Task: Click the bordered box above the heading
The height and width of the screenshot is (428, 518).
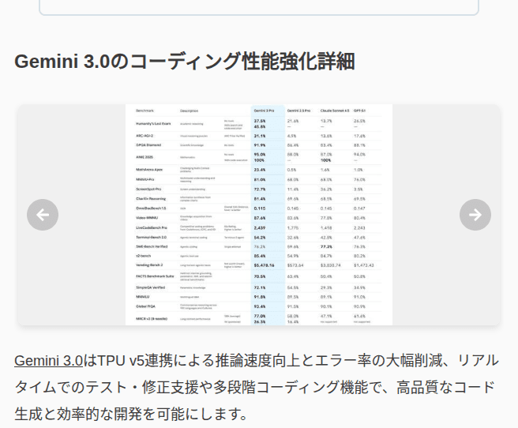Action: pos(259,7)
